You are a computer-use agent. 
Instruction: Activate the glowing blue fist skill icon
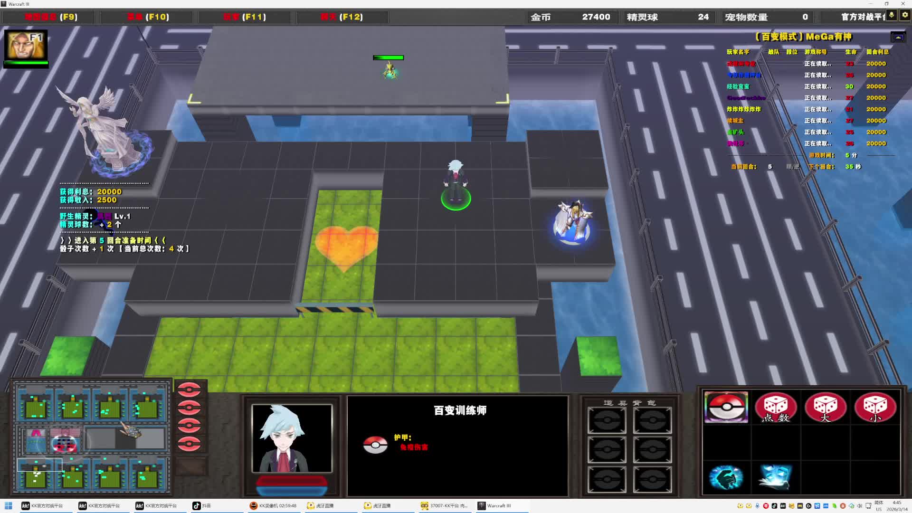coord(726,477)
